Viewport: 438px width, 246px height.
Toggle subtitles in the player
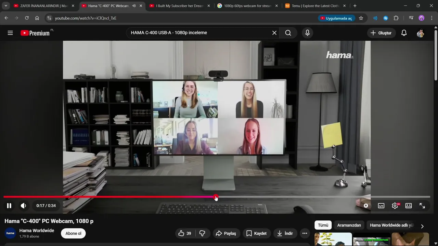[x=381, y=206]
